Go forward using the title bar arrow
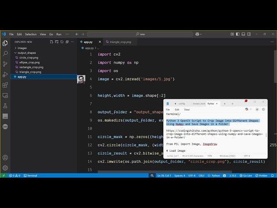277x208 pixels. (x=83, y=34)
